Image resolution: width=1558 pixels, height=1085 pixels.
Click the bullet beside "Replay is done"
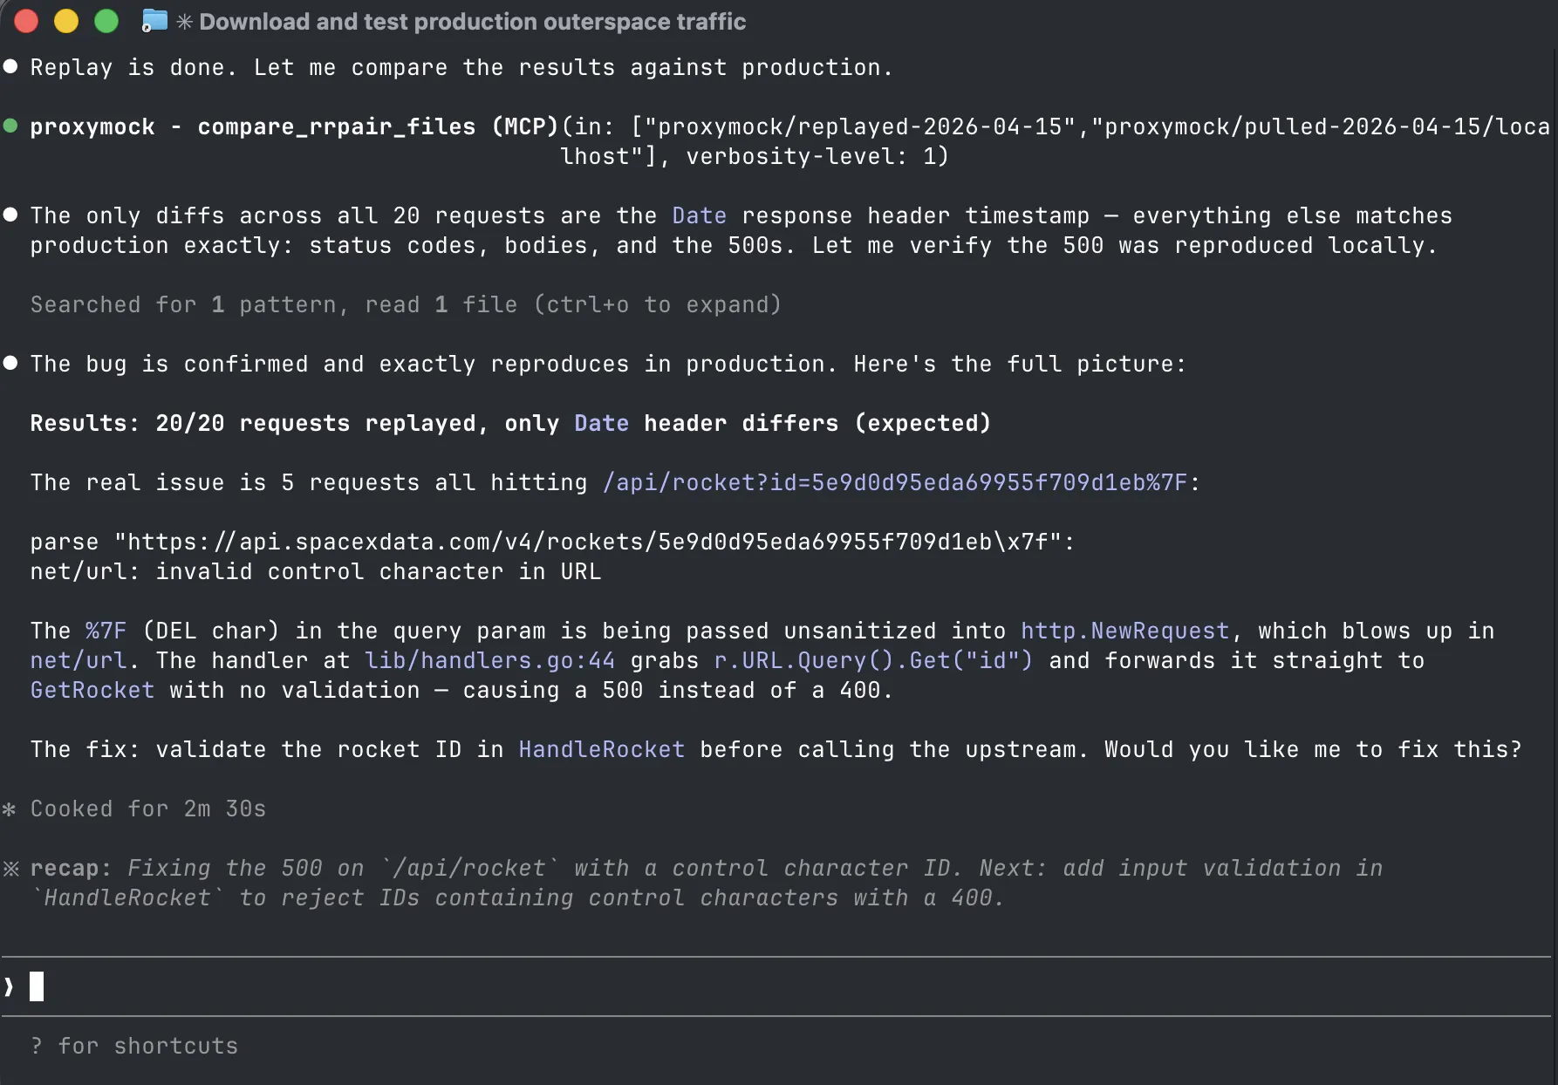coord(10,66)
